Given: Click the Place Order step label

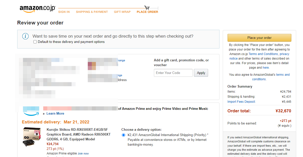Looking at the screenshot, I should coord(147,12).
